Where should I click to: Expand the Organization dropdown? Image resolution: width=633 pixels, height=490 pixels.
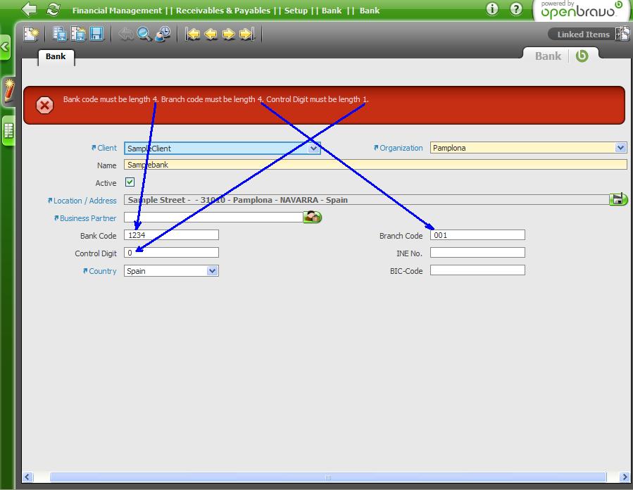[620, 148]
